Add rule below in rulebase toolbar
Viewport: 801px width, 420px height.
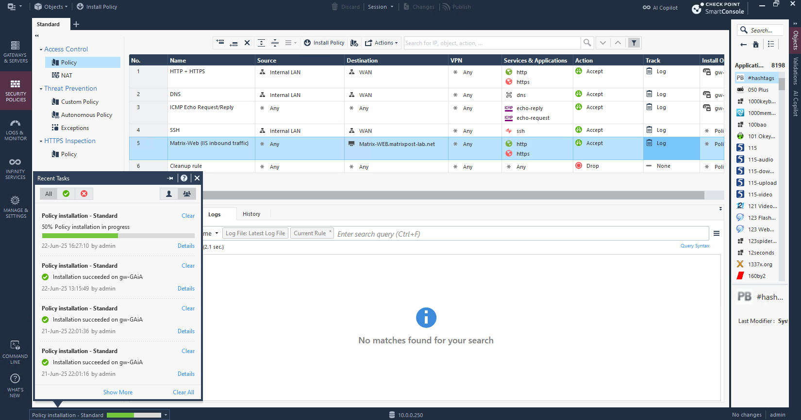coord(234,43)
